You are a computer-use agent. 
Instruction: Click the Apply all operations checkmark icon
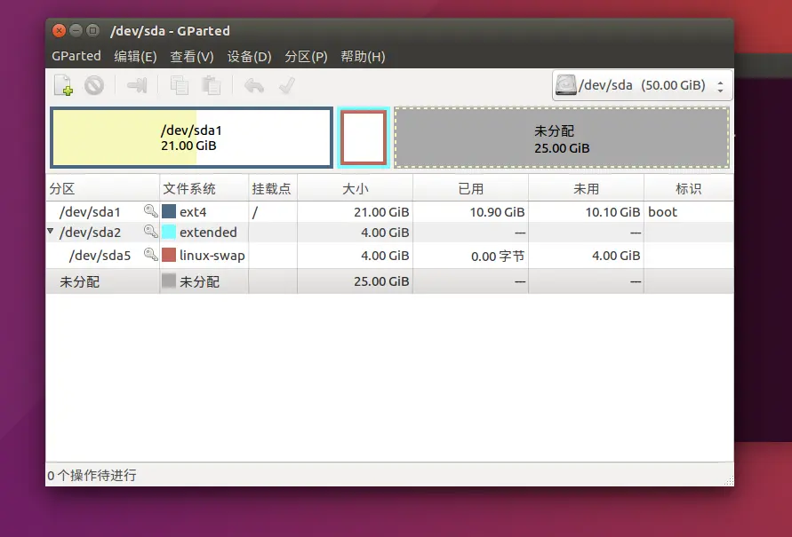pyautogui.click(x=286, y=85)
